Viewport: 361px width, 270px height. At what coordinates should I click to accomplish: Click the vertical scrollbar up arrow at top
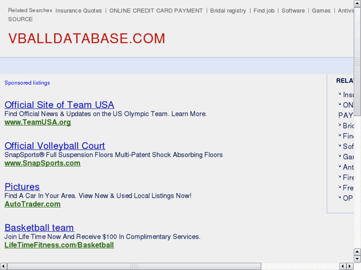pos(358,3)
